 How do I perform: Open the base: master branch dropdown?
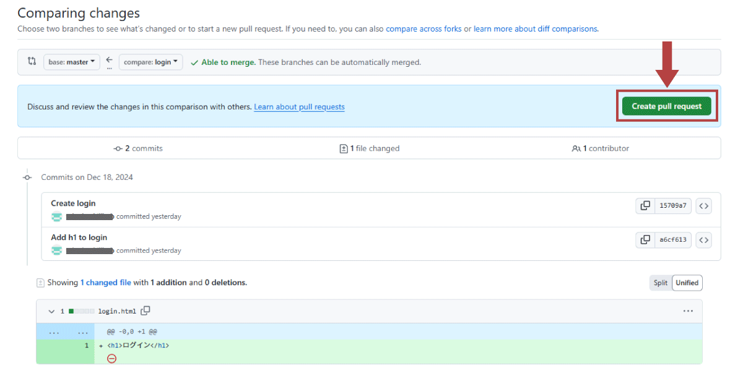[72, 62]
